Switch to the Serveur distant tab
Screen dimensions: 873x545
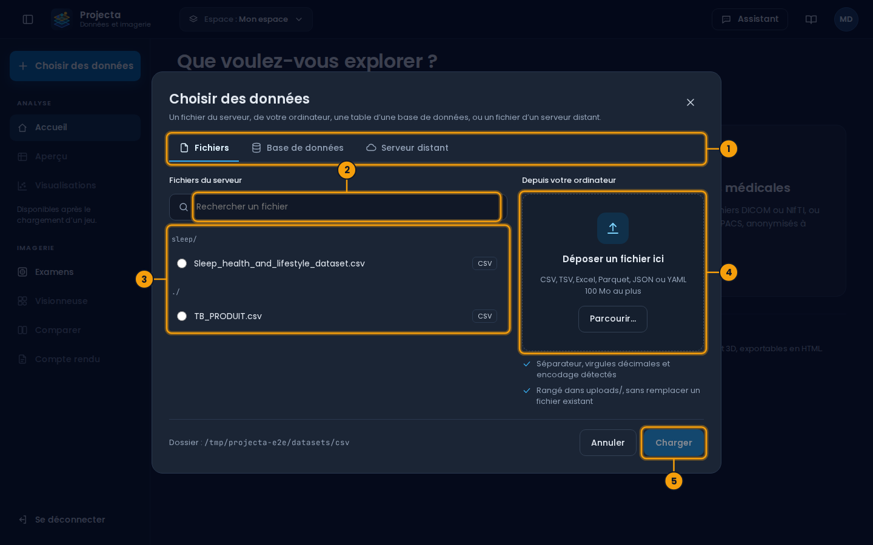407,148
